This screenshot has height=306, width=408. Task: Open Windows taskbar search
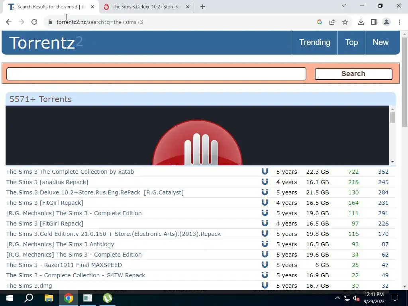tap(29, 298)
